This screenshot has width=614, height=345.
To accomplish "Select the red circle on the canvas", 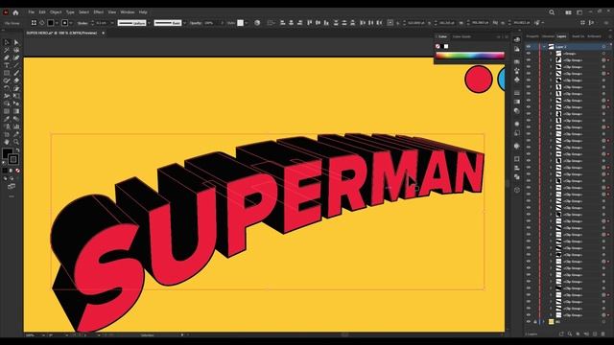I will tap(479, 79).
